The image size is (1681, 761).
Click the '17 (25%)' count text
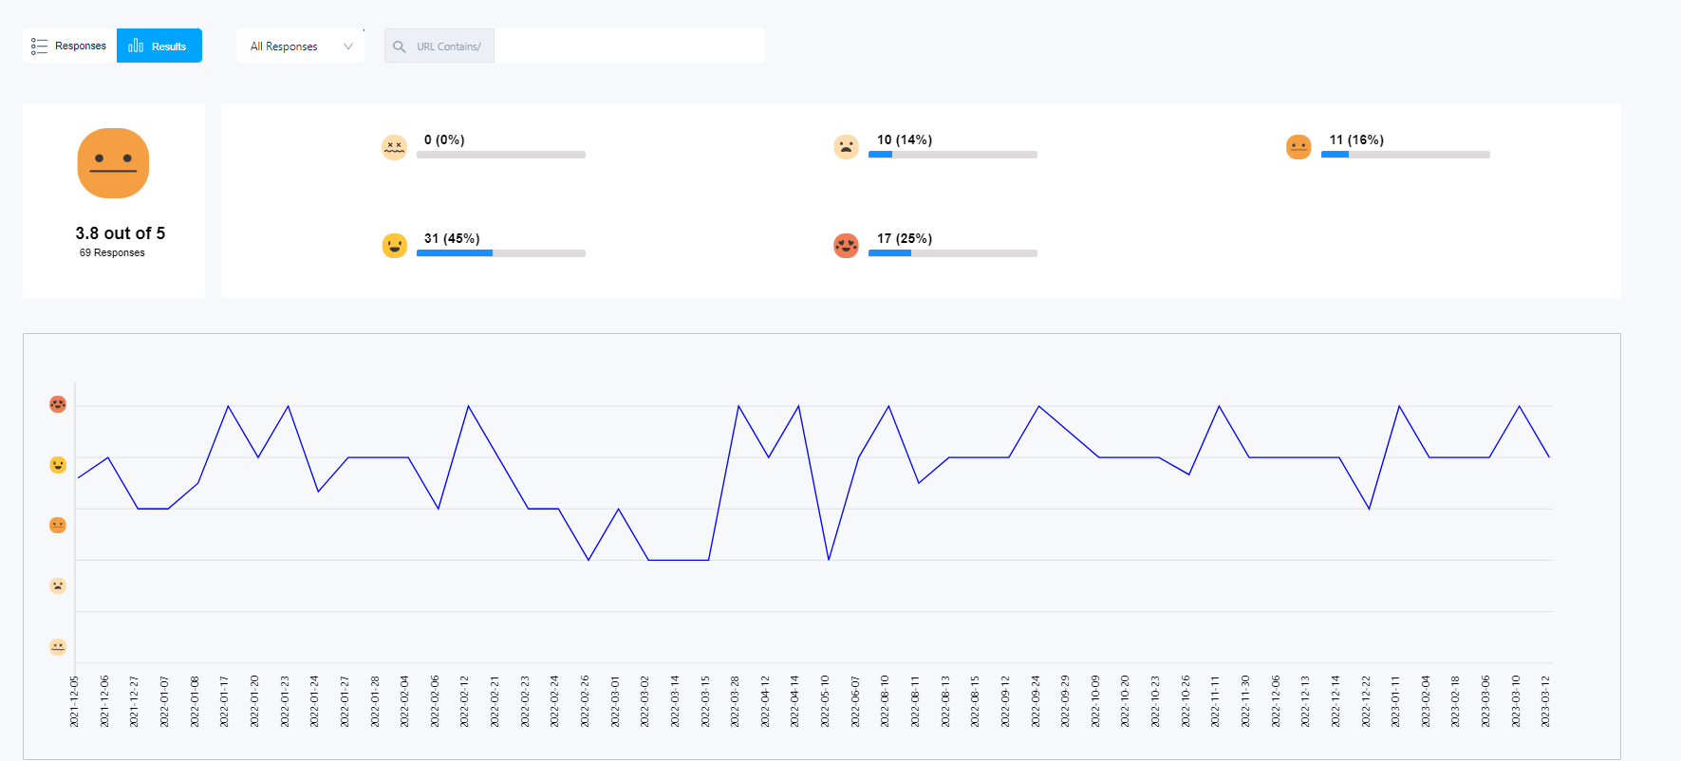[x=905, y=238]
